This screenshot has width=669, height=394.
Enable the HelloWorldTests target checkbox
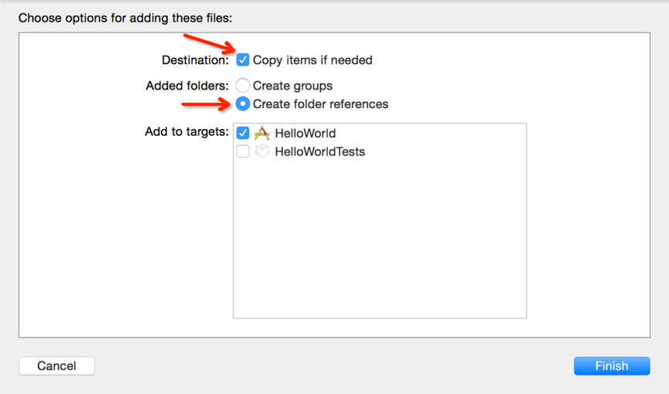click(x=243, y=151)
